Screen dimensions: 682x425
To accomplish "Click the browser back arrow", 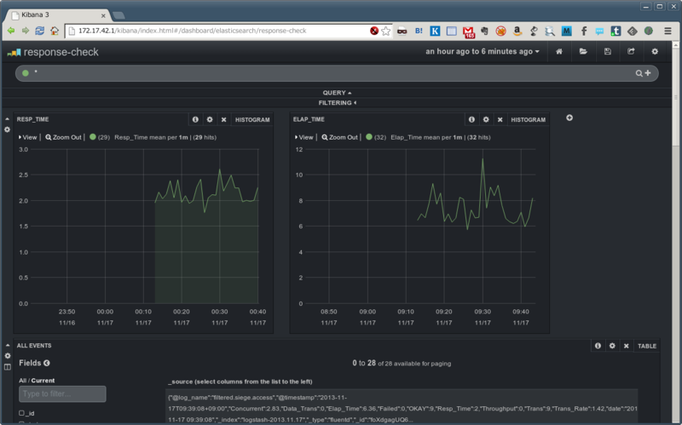I will point(11,31).
